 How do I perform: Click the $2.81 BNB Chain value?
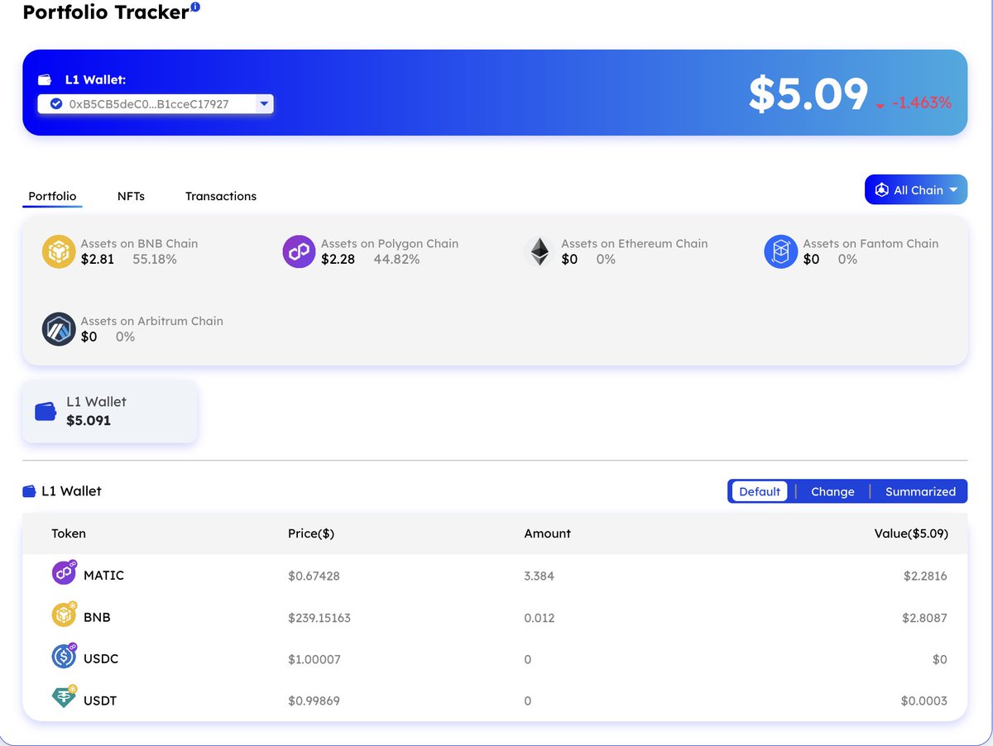pos(97,260)
